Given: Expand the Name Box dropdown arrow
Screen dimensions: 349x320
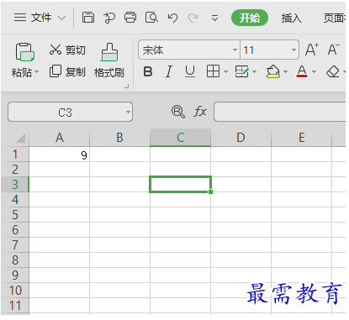Looking at the screenshot, I should (128, 113).
